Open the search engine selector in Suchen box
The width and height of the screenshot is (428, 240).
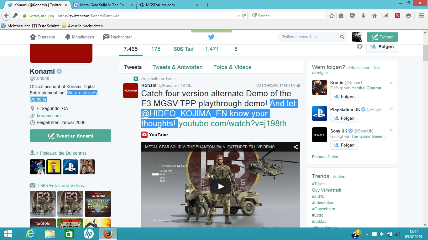(254, 15)
